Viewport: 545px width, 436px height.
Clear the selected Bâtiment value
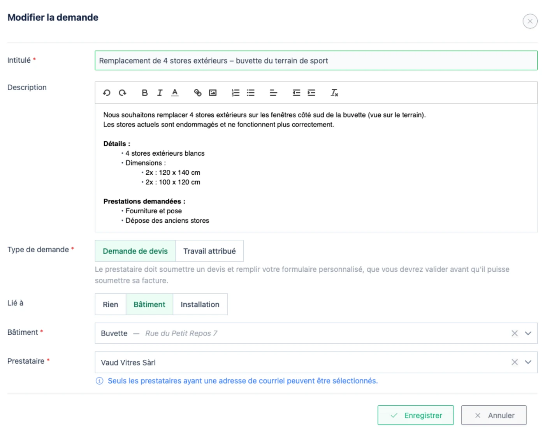coord(515,333)
